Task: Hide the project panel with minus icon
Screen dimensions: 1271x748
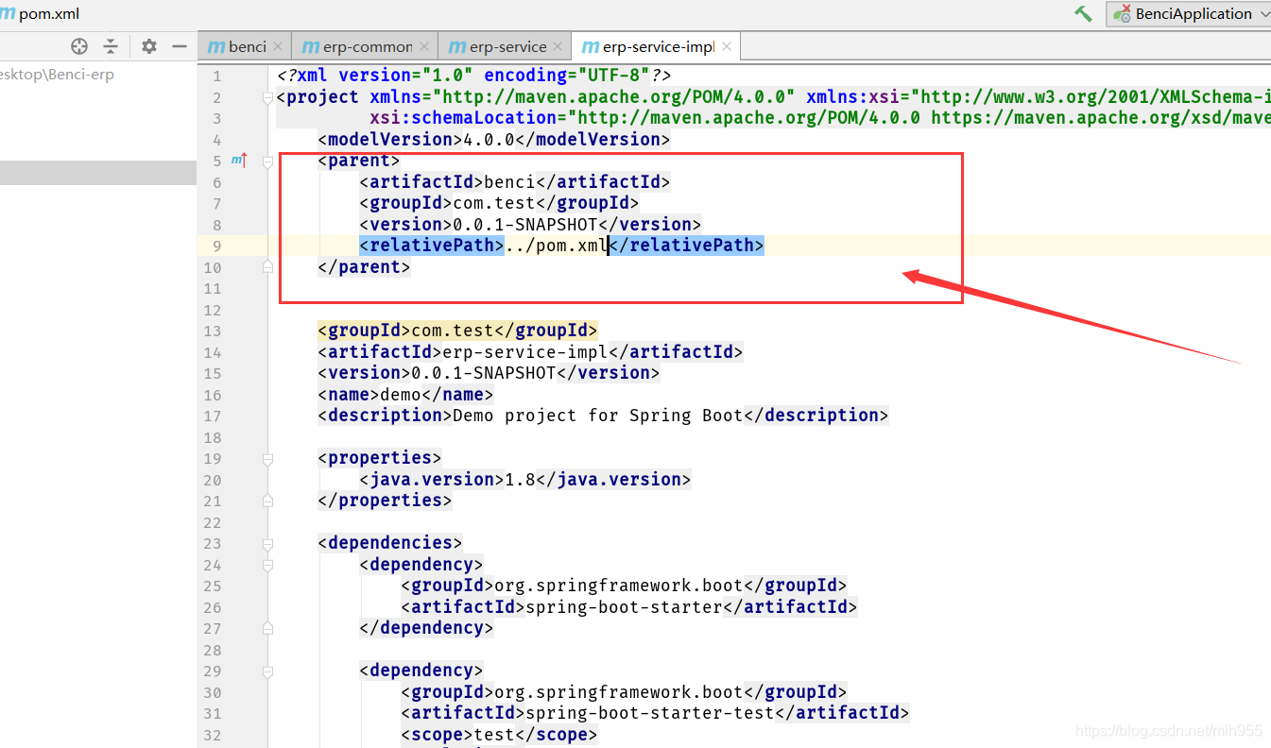Action: point(180,46)
